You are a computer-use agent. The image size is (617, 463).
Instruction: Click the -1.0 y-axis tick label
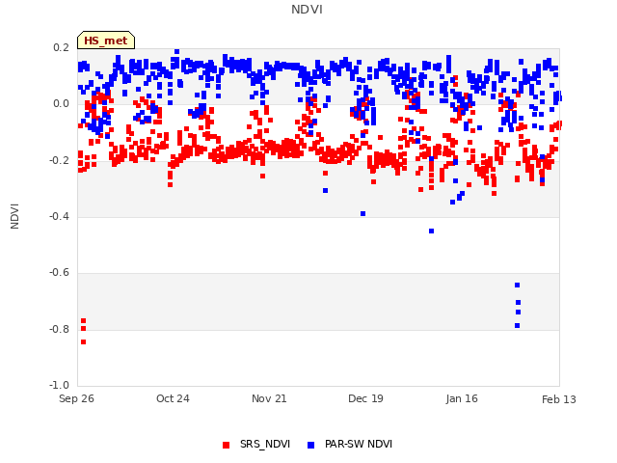coord(59,385)
